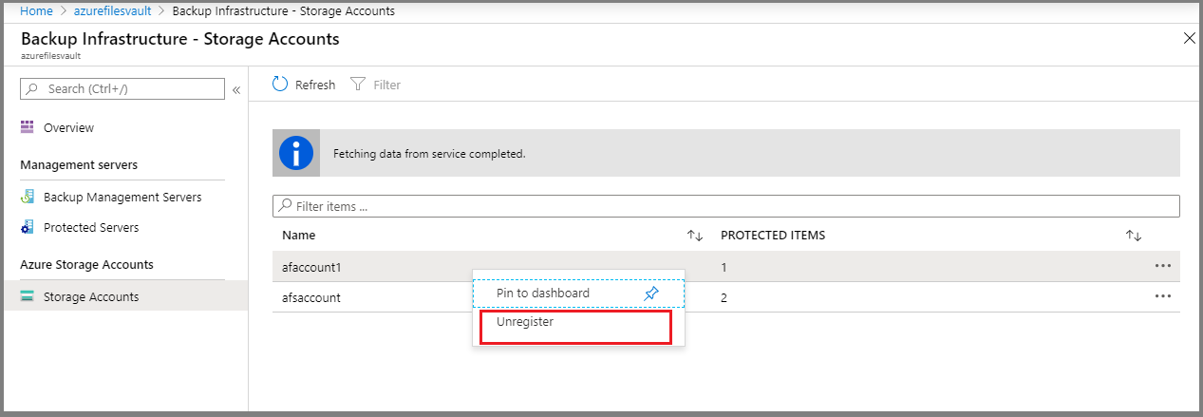
Task: Click the Refresh icon in toolbar
Action: pyautogui.click(x=280, y=85)
